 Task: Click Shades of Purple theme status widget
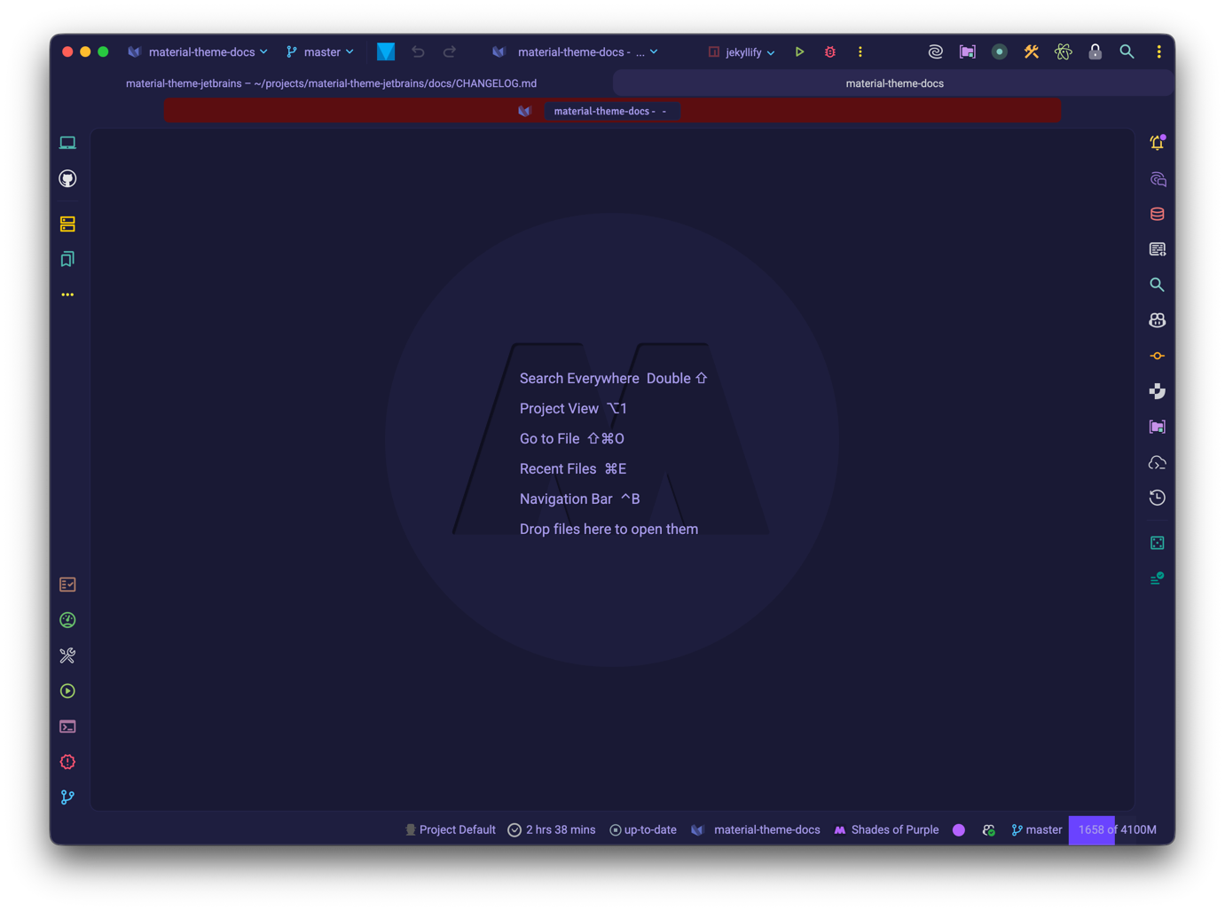pyautogui.click(x=886, y=830)
